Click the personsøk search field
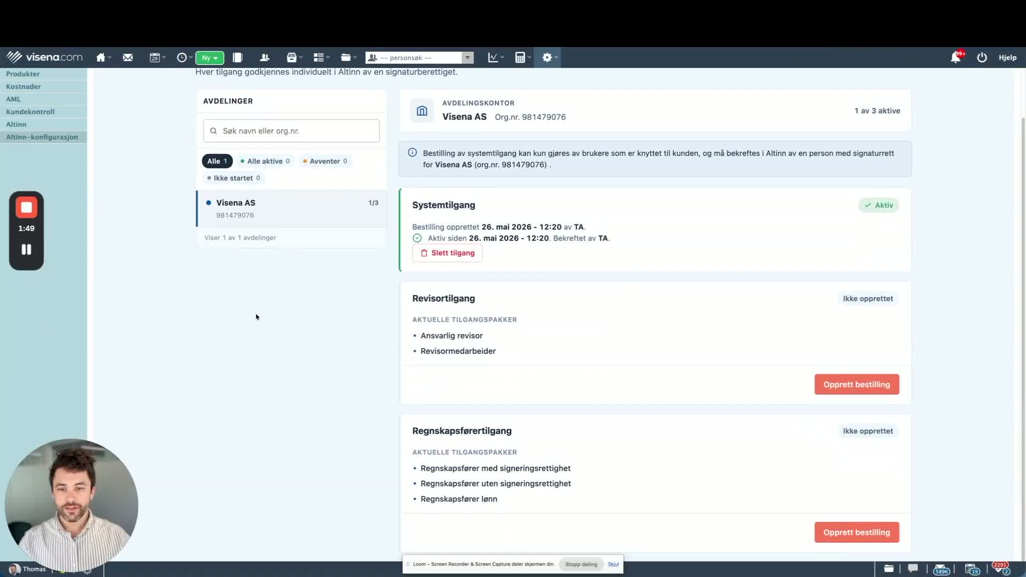Viewport: 1026px width, 577px height. pyautogui.click(x=414, y=58)
